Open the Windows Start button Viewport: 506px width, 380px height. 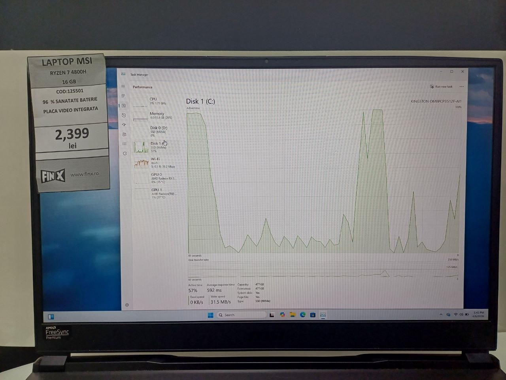(210, 315)
